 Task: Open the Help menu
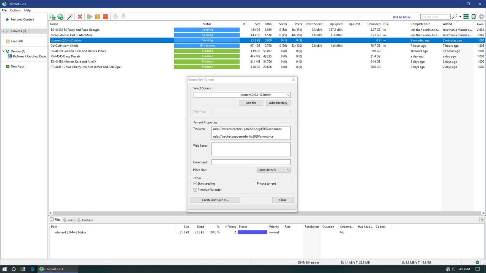[x=27, y=10]
